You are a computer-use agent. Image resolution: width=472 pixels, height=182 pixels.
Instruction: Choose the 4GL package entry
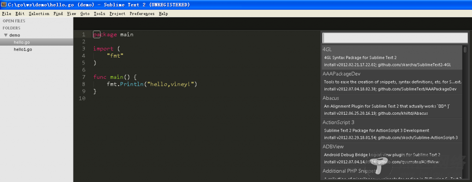[x=392, y=58]
